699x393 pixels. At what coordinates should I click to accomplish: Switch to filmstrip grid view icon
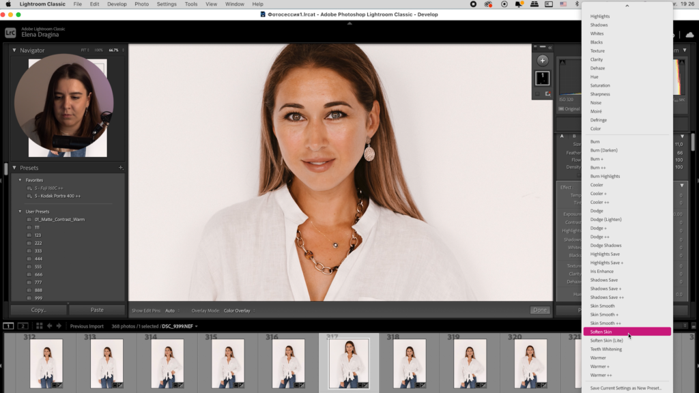click(38, 326)
